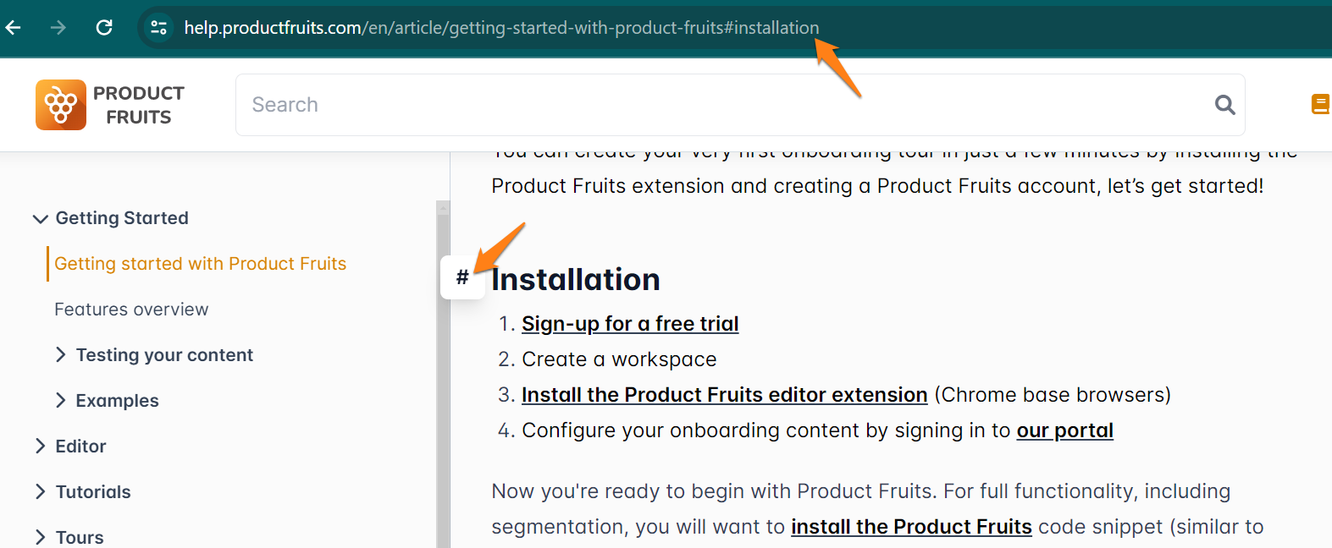The width and height of the screenshot is (1332, 548).
Task: Open the orange book documentation icon
Action: pos(1319,104)
